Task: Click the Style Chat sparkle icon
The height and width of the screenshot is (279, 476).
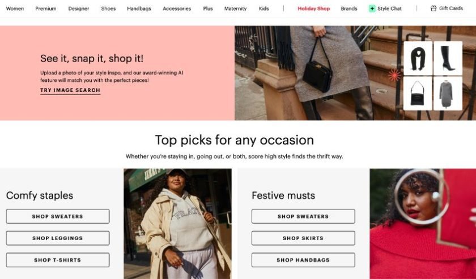Action: click(x=372, y=8)
